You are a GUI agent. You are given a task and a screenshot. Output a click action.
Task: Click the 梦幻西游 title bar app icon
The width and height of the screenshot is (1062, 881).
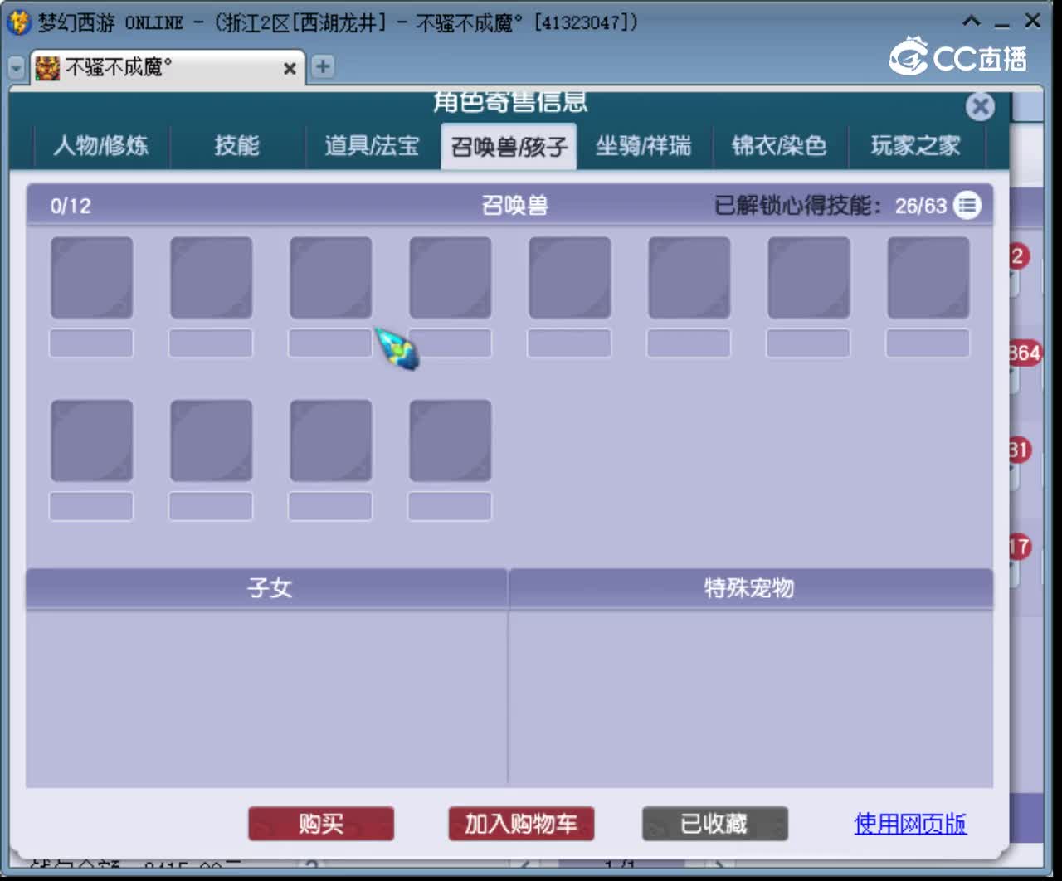coord(19,22)
